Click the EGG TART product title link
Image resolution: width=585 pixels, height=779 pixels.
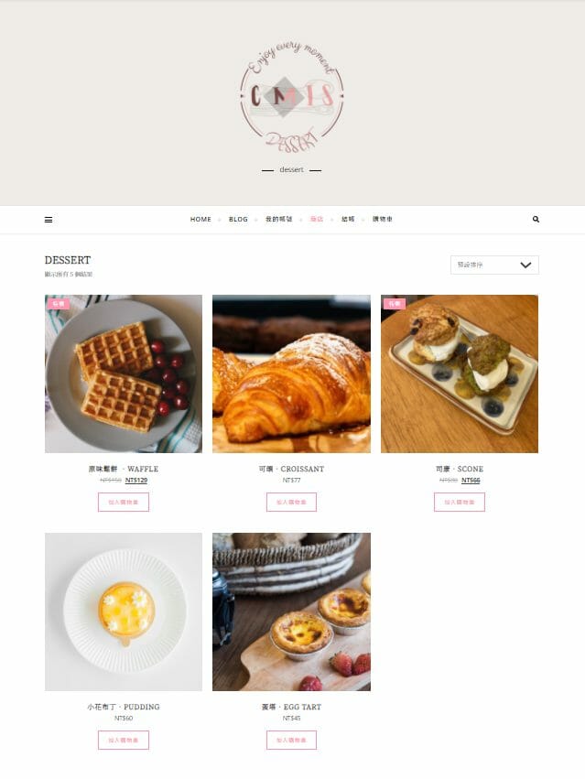click(291, 707)
